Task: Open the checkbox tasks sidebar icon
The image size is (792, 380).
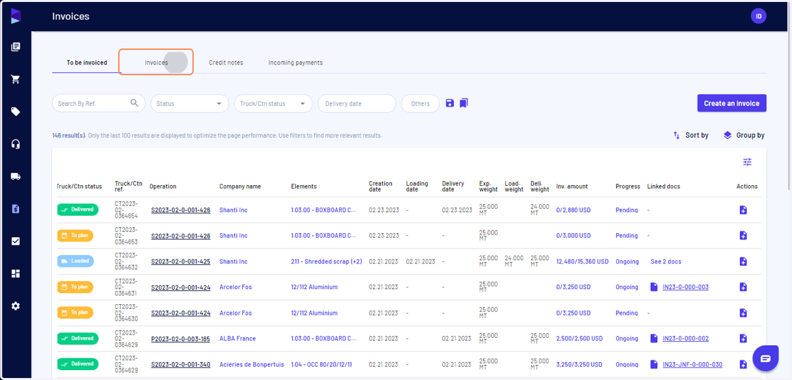Action: [x=16, y=241]
